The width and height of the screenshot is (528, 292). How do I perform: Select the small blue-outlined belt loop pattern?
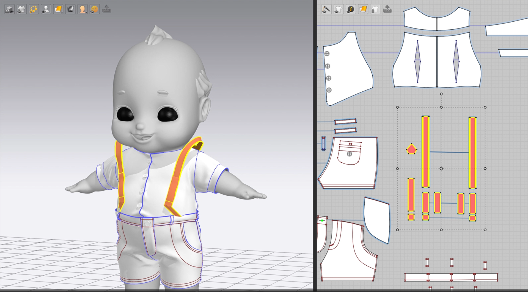tap(323, 143)
